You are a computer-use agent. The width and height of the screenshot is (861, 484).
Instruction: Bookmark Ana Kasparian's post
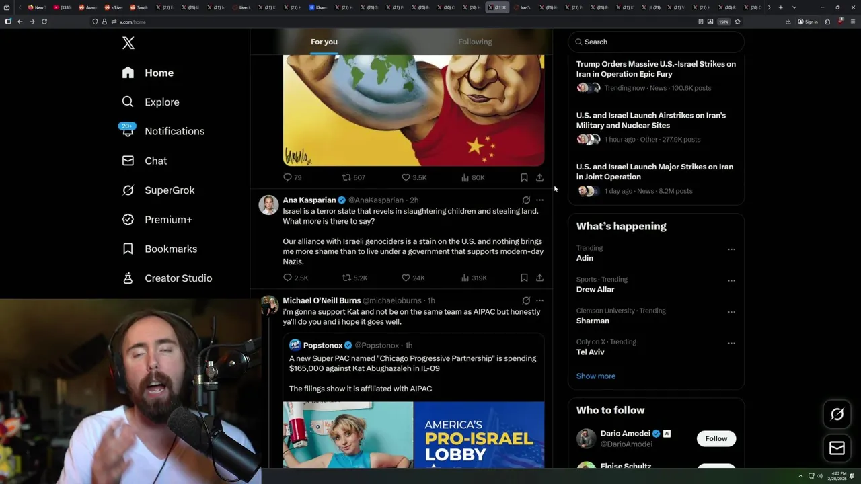click(x=524, y=278)
